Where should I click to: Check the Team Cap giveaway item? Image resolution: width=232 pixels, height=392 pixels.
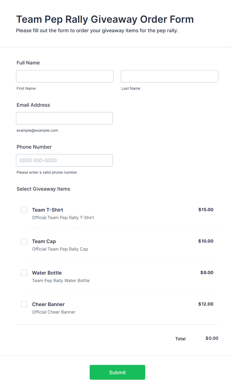tap(24, 241)
